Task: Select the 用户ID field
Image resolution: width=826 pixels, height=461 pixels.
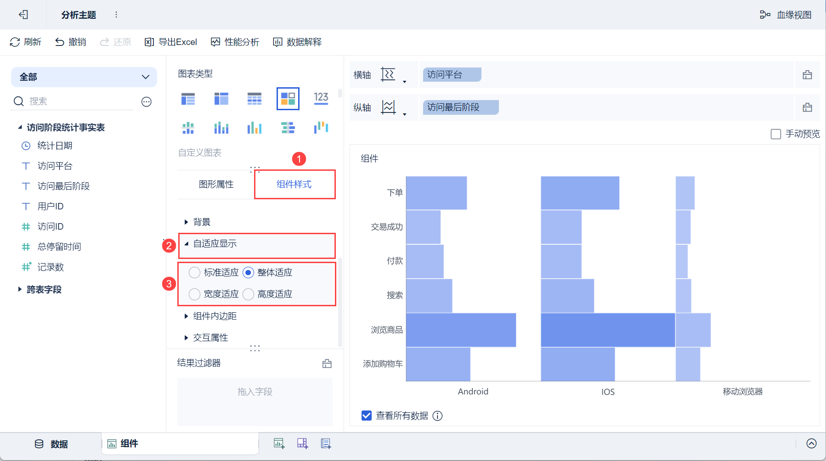Action: click(x=50, y=206)
